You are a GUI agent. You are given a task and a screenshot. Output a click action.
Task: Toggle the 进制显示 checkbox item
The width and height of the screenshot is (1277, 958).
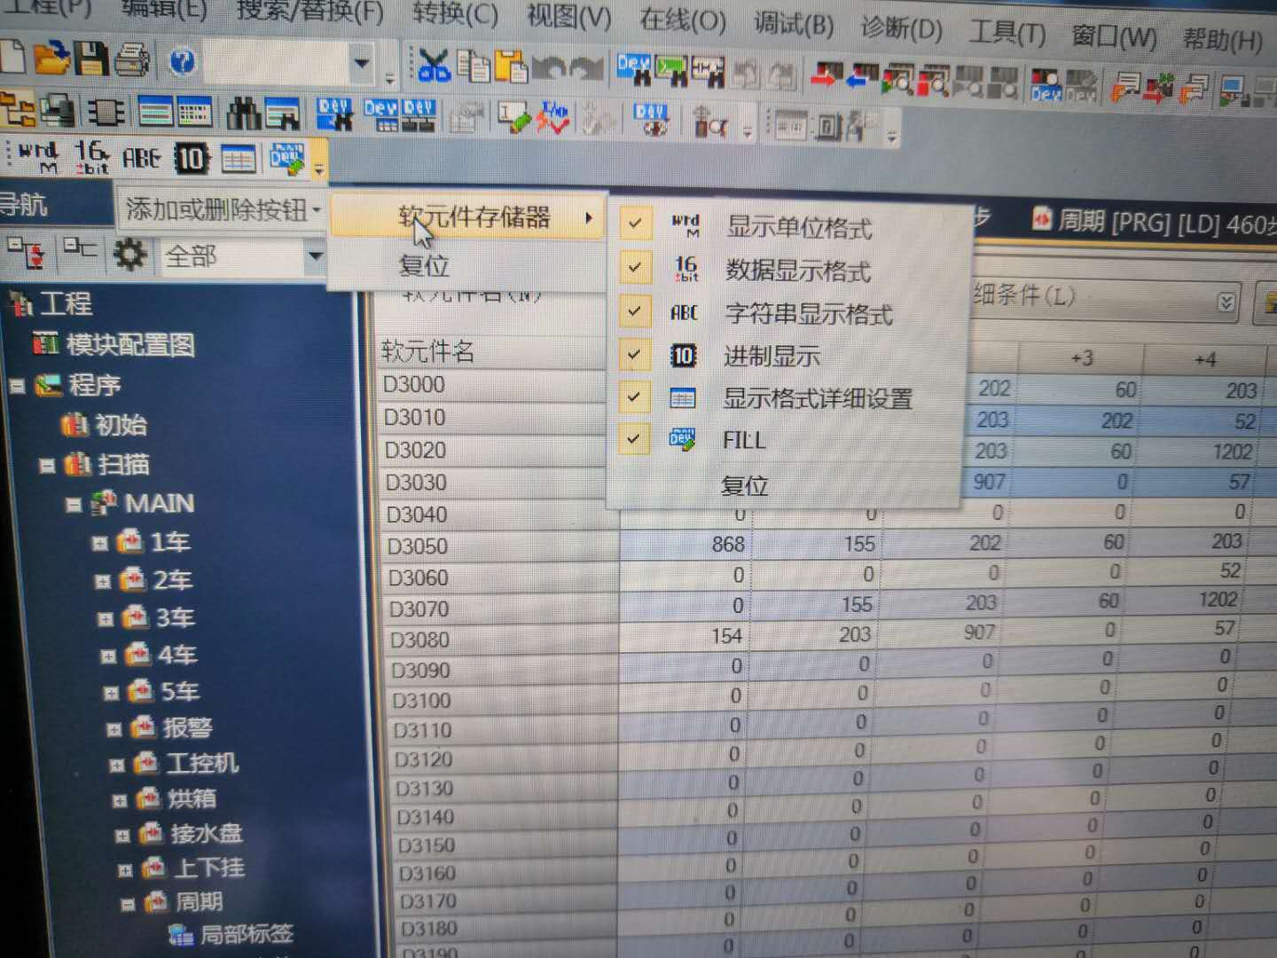click(x=634, y=355)
